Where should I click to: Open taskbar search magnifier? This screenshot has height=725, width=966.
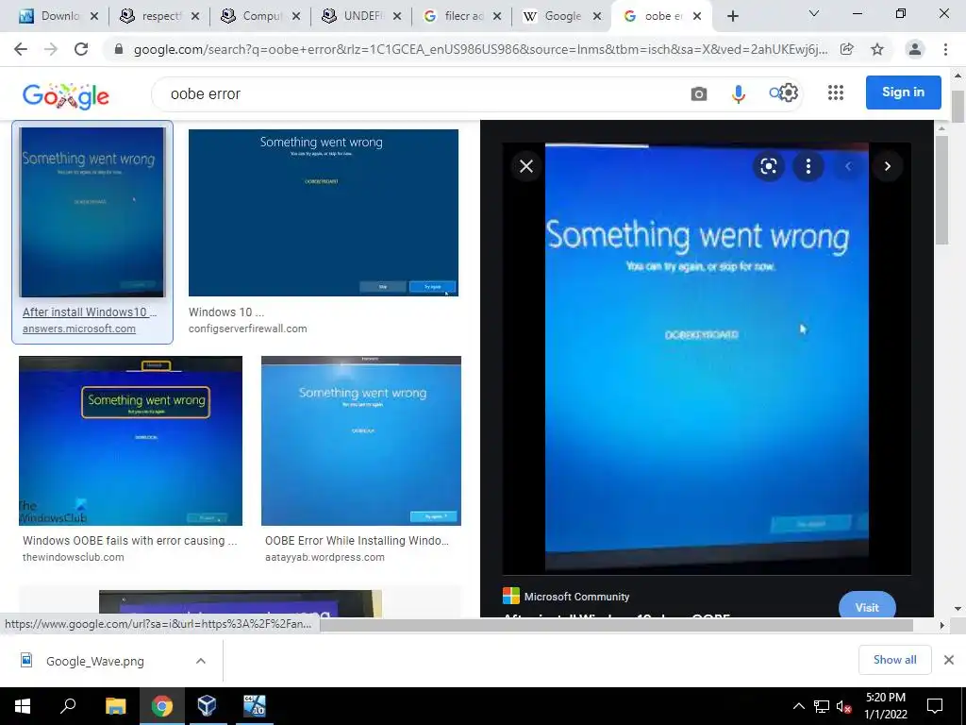(x=68, y=706)
